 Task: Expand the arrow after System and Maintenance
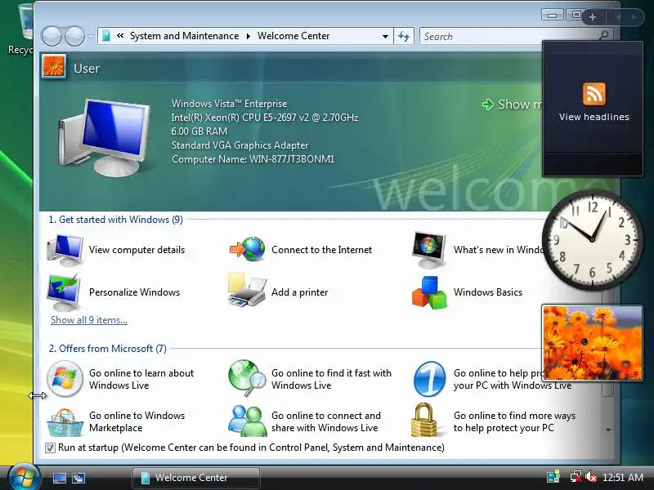point(249,36)
